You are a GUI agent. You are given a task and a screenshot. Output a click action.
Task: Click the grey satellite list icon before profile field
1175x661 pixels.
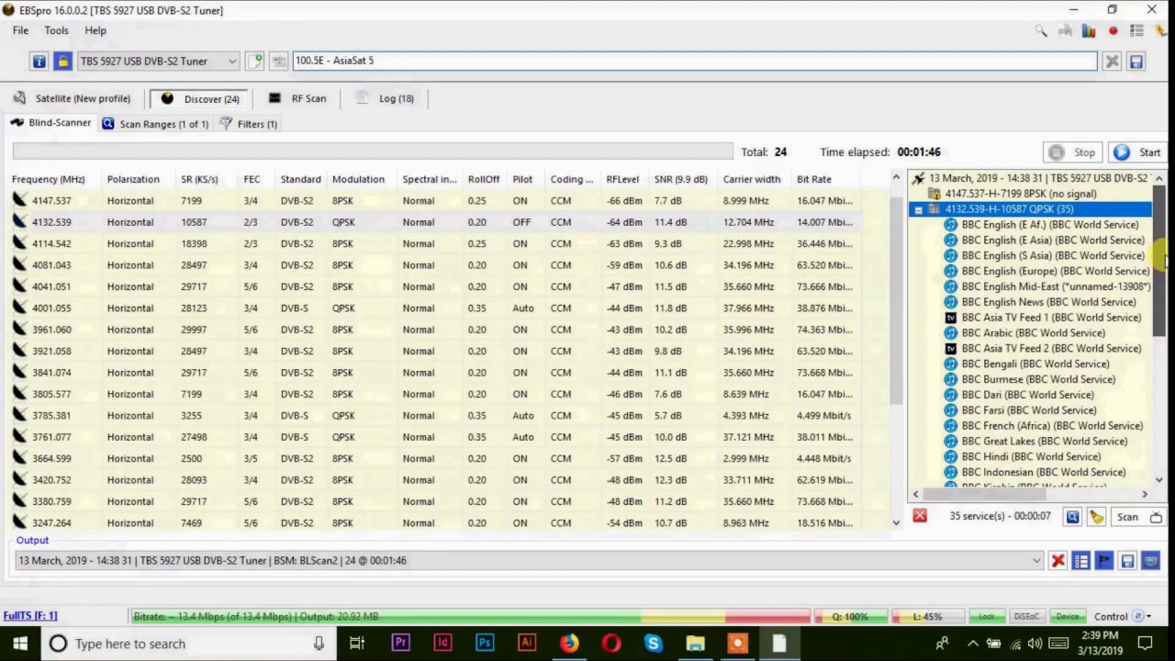pyautogui.click(x=279, y=62)
